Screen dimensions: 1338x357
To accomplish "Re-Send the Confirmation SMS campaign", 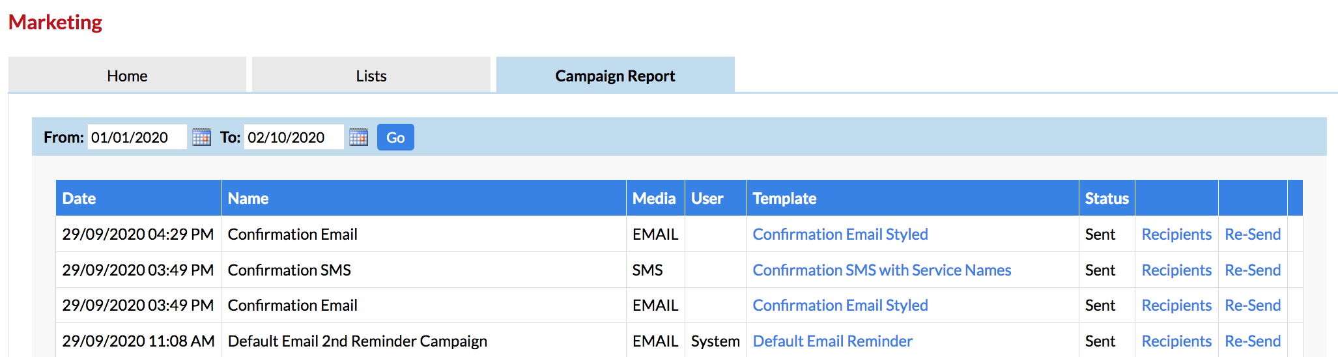I will pos(1253,270).
